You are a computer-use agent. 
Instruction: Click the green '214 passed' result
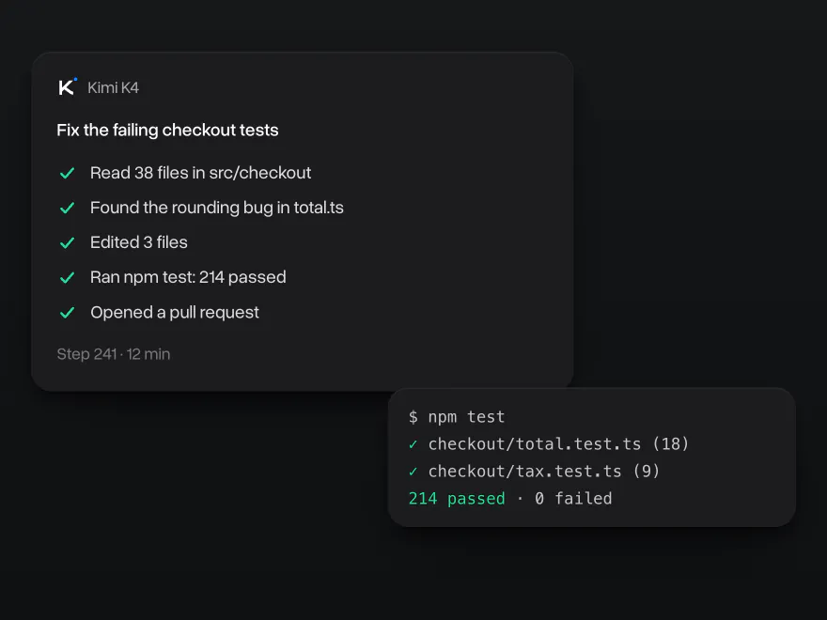pos(457,498)
